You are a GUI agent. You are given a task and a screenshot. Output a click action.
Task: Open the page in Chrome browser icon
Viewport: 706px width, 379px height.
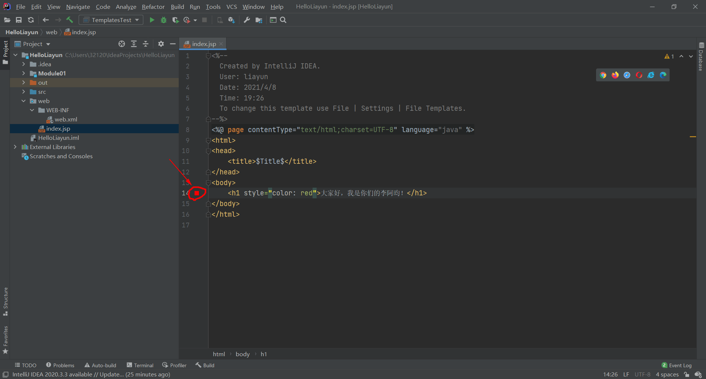[x=603, y=75]
